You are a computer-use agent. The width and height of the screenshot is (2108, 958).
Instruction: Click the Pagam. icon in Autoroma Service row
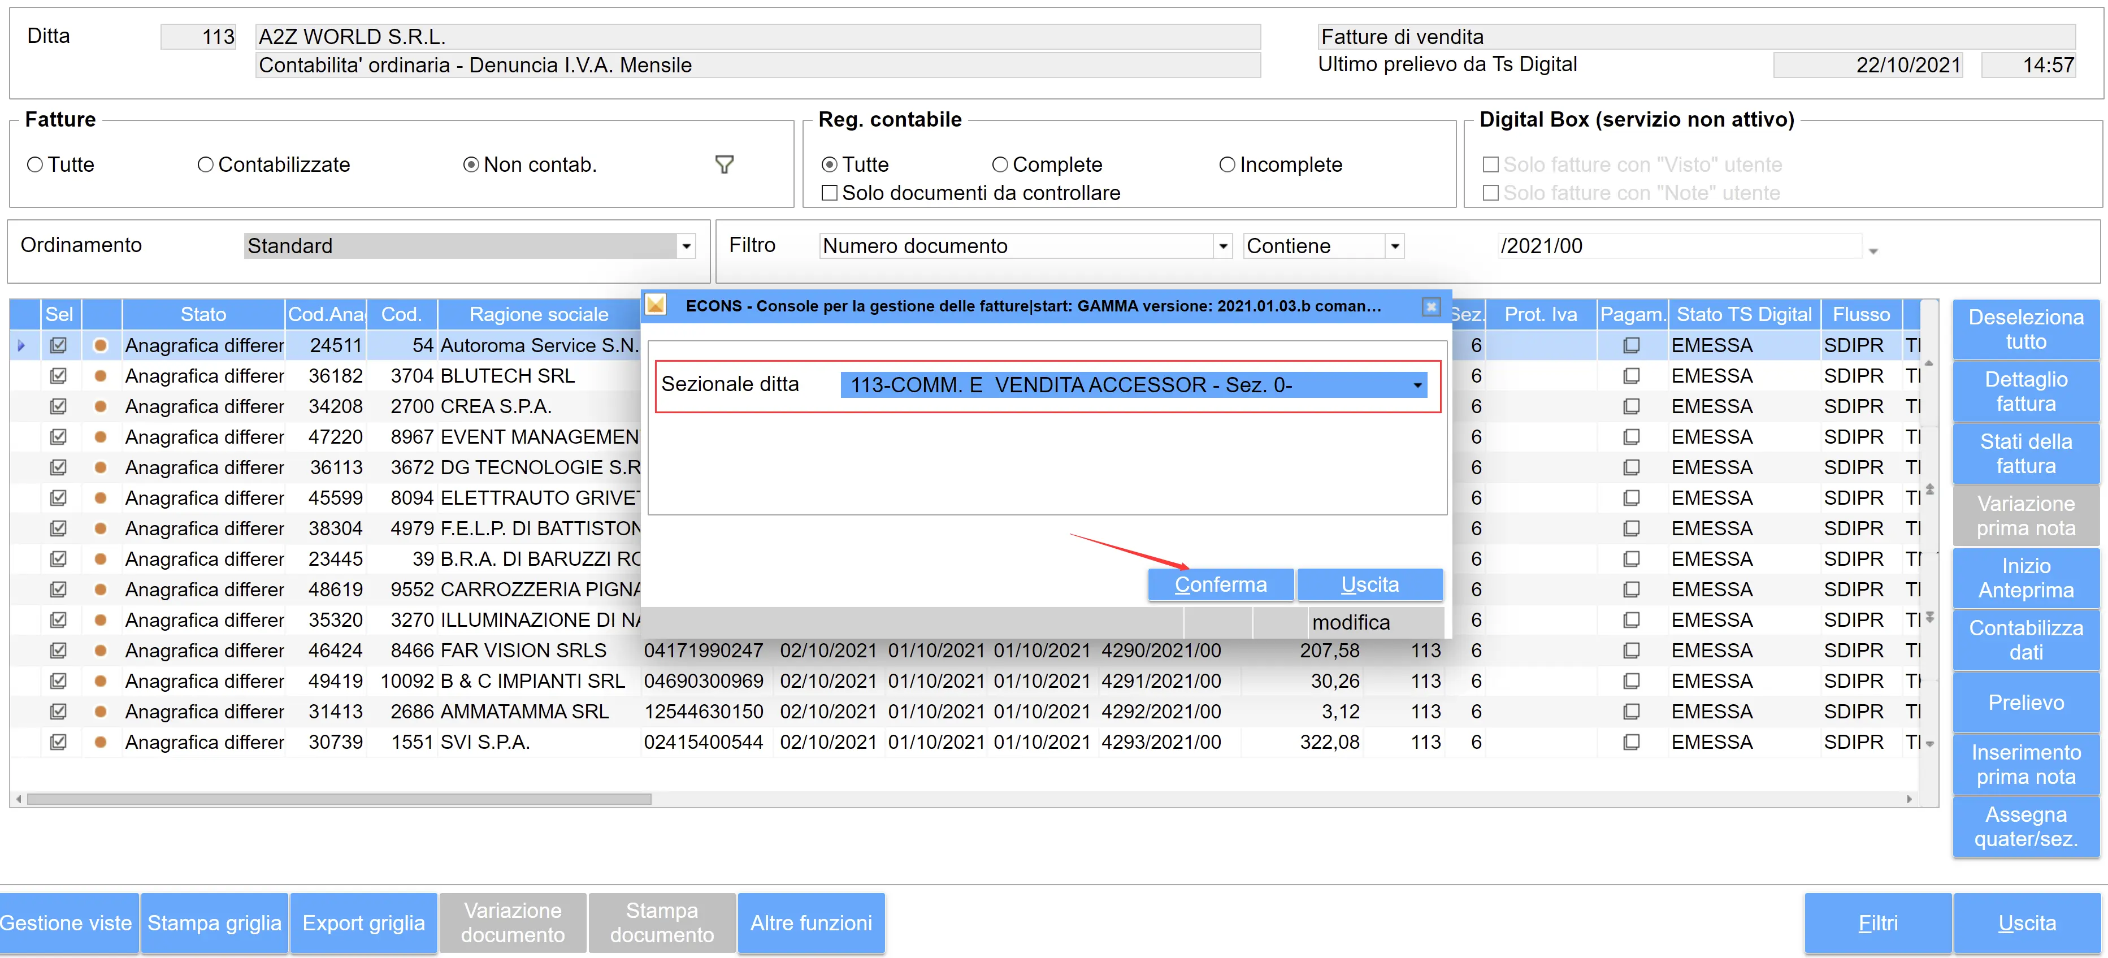pyautogui.click(x=1631, y=346)
